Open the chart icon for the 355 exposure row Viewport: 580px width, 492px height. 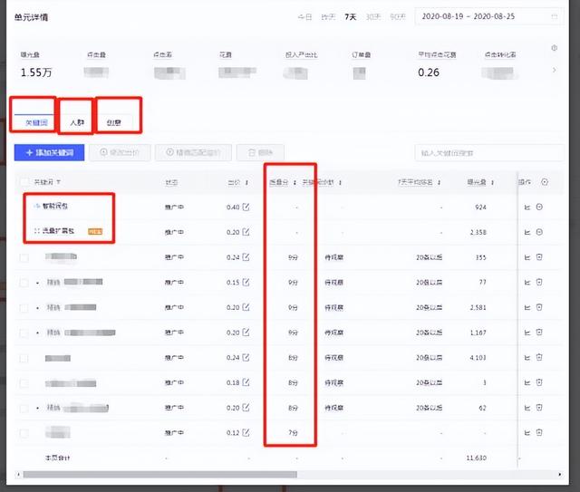point(527,257)
